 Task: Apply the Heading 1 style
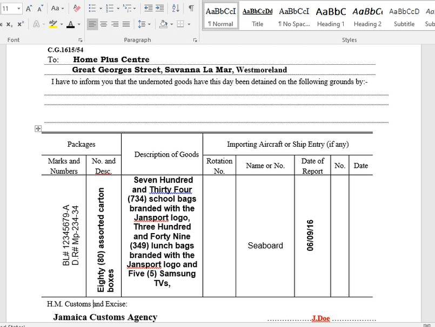click(331, 16)
